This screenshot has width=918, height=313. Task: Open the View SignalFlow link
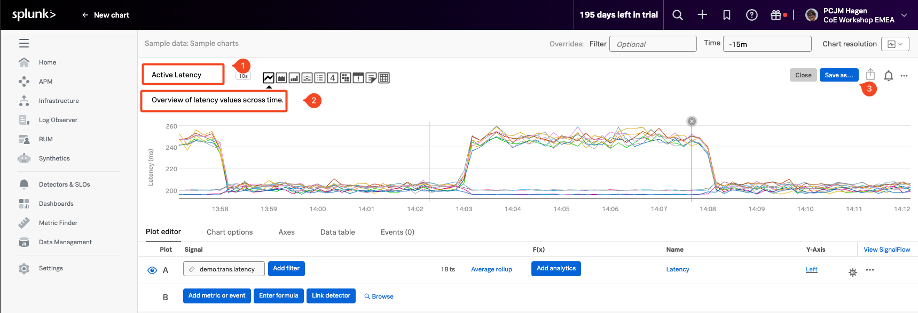886,250
